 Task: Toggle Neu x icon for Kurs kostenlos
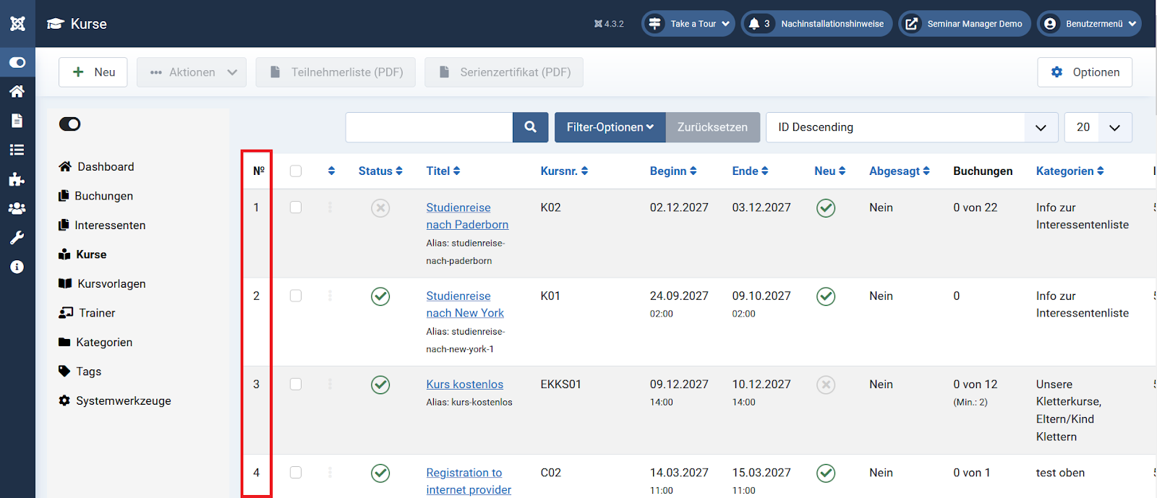[826, 385]
